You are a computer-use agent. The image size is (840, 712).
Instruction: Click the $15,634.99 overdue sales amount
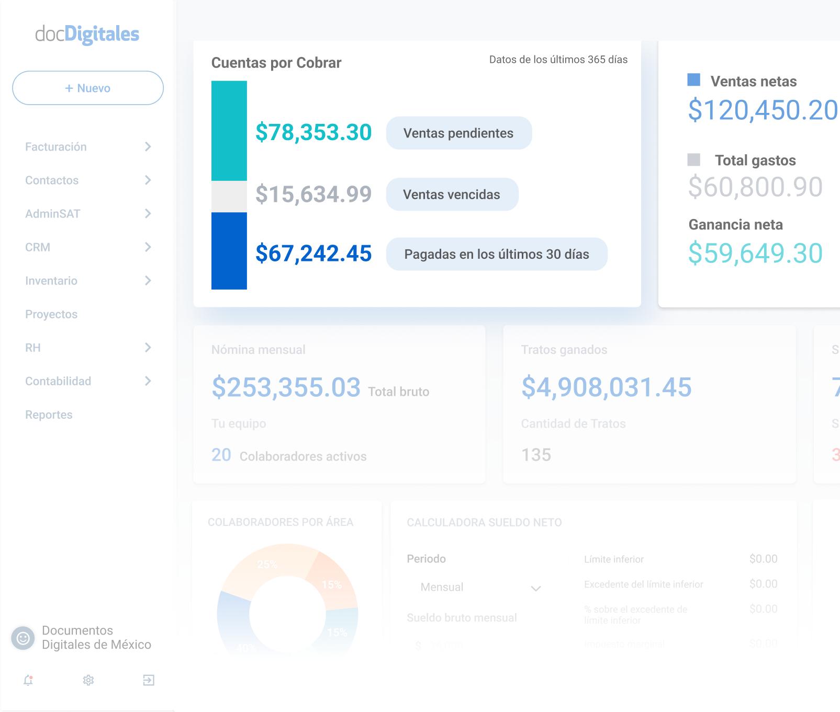point(313,194)
